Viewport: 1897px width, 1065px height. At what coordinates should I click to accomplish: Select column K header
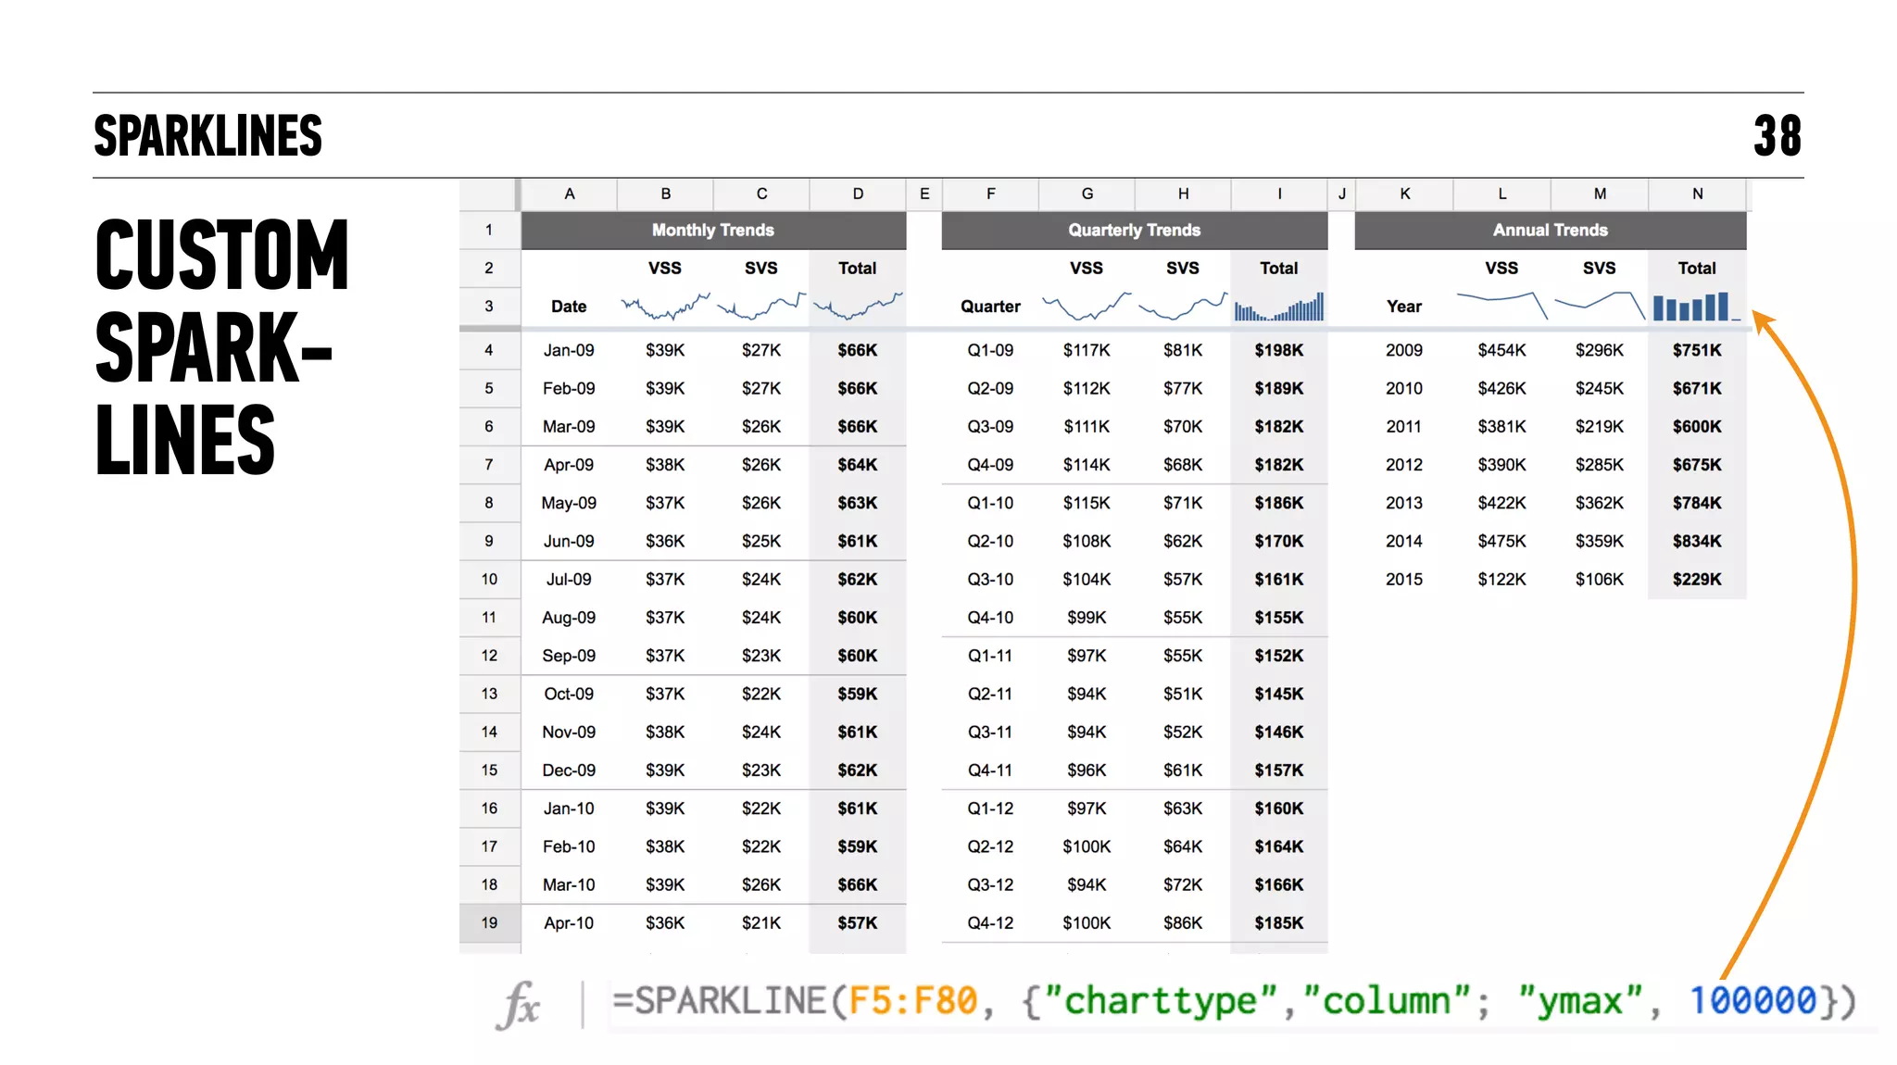(x=1404, y=194)
